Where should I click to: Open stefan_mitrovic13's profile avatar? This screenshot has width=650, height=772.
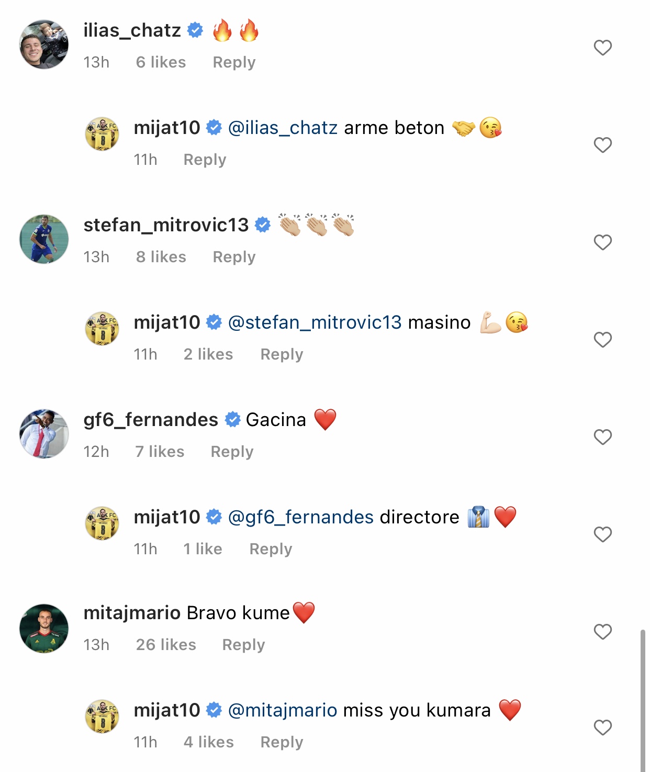[44, 239]
